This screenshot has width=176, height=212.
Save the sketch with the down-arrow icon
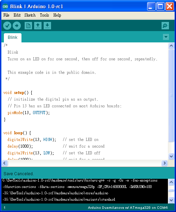click(47, 26)
